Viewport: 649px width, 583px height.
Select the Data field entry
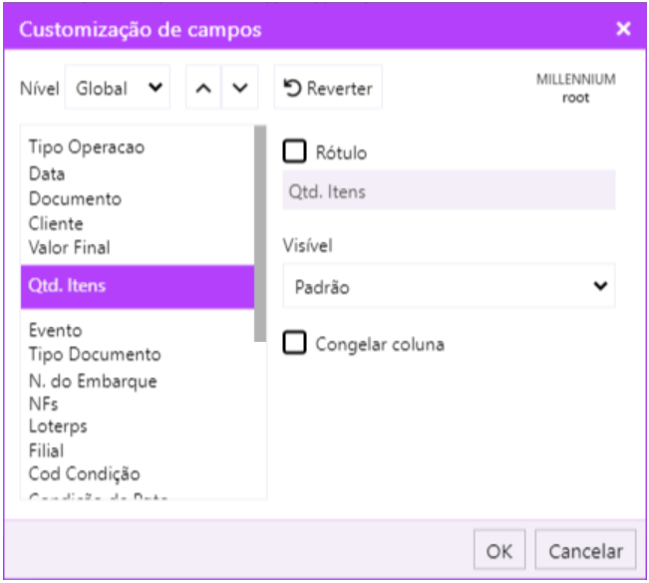pos(47,173)
